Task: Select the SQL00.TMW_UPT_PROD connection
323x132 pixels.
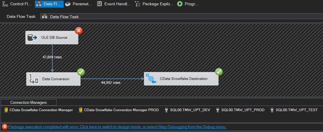Action: click(x=240, y=110)
